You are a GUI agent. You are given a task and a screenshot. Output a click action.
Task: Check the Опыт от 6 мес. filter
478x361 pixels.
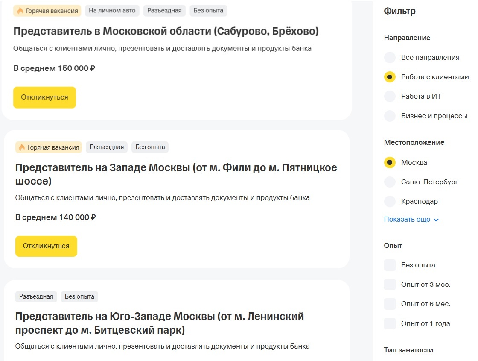point(390,304)
